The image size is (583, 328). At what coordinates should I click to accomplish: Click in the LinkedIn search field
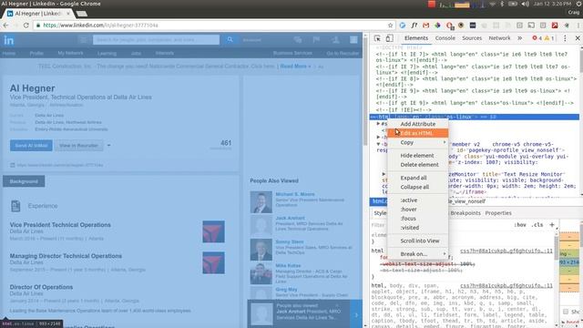156,39
